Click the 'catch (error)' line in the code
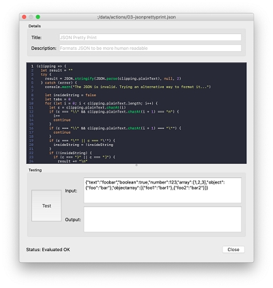The height and width of the screenshot is (288, 273). (x=59, y=83)
